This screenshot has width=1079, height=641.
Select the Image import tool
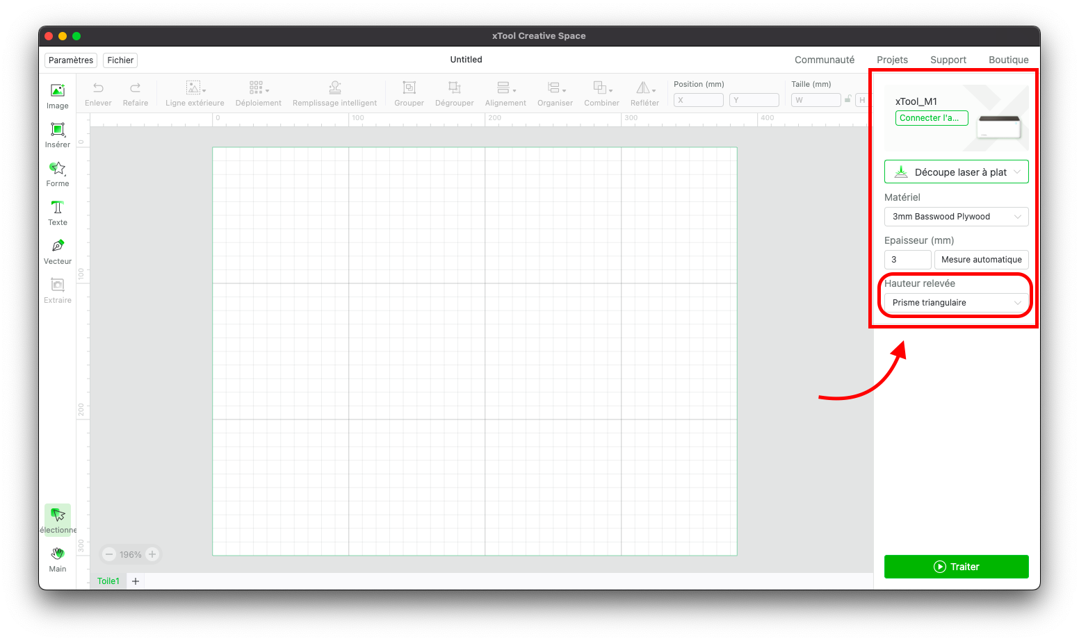(x=58, y=96)
